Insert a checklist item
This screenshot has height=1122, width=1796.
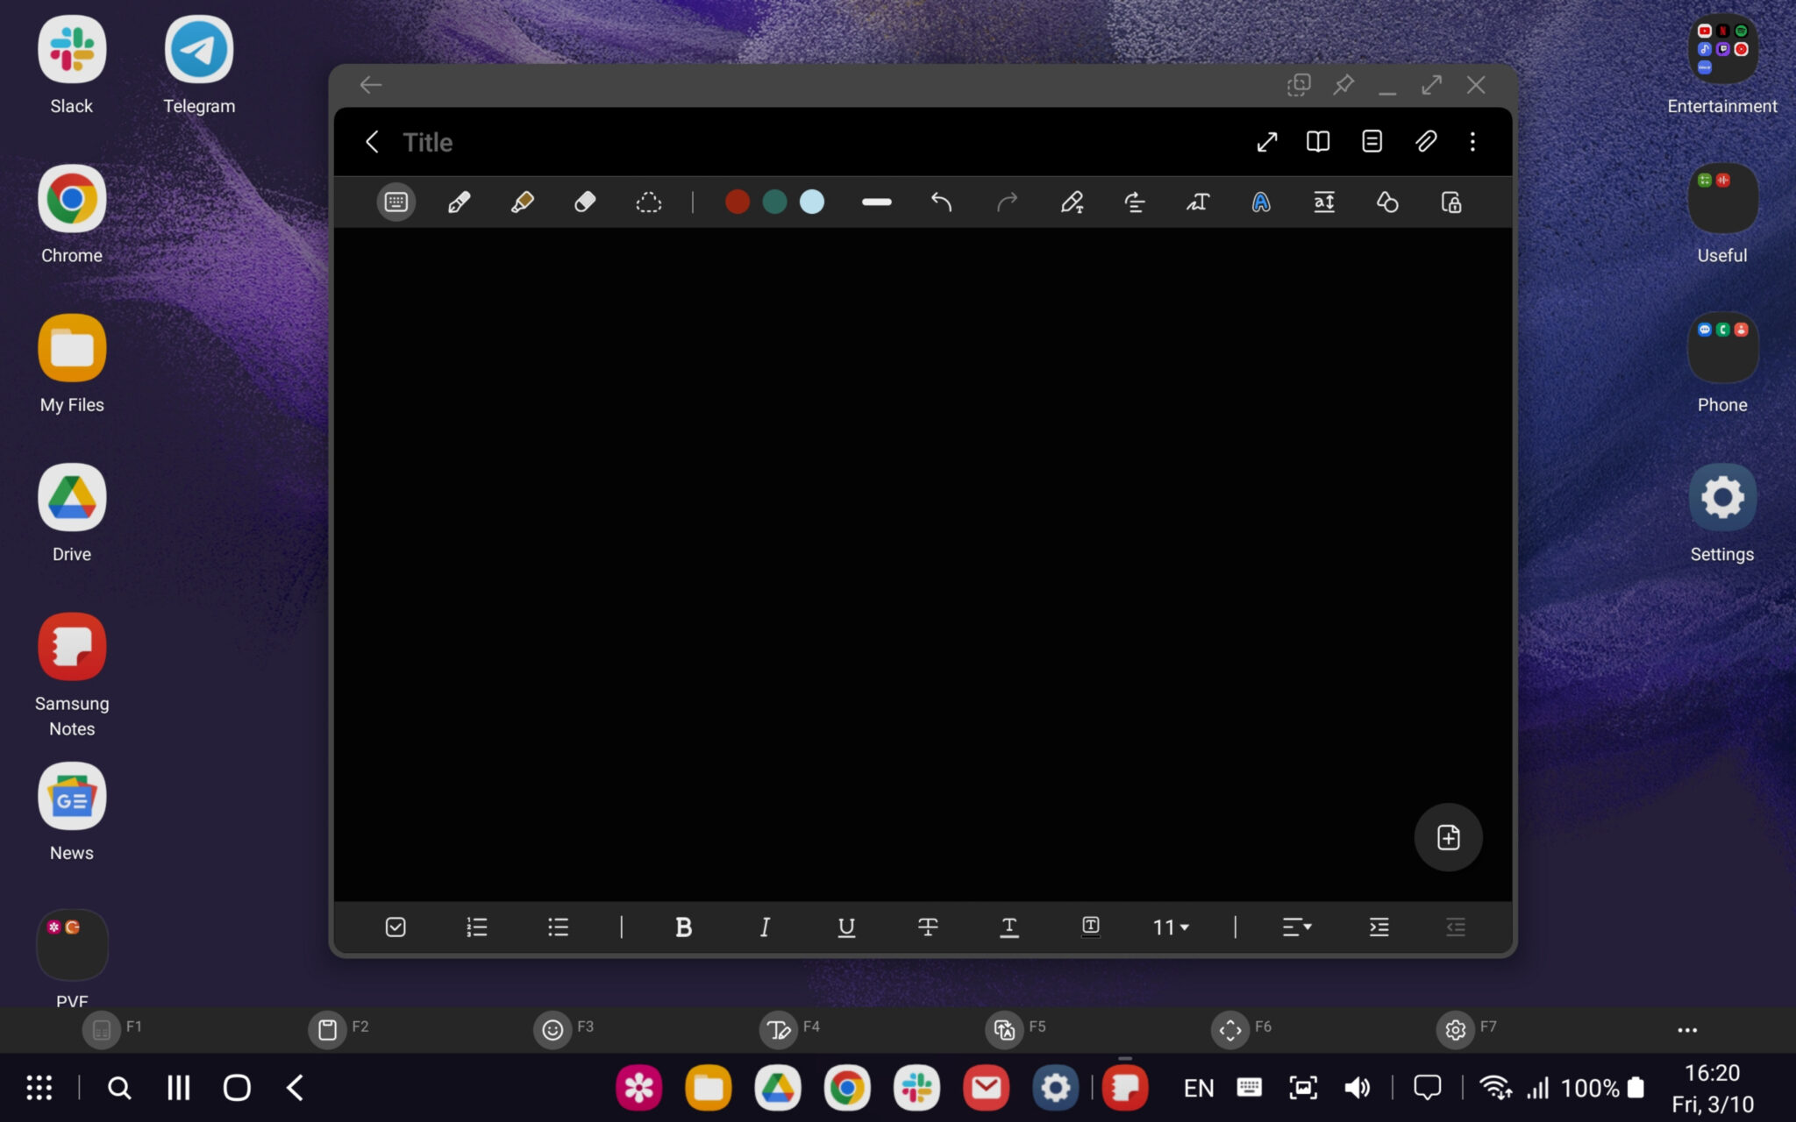coord(396,927)
